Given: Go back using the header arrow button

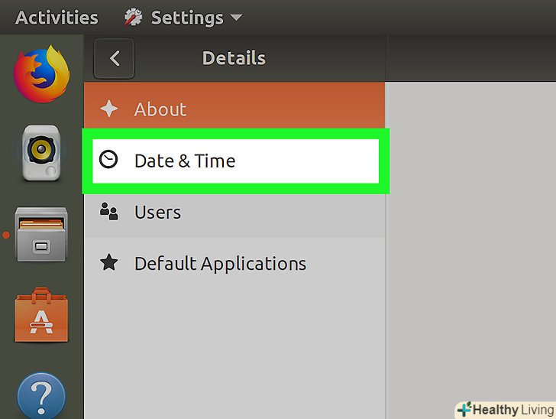Looking at the screenshot, I should pyautogui.click(x=115, y=58).
